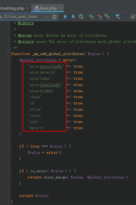The image size is (136, 205).
Task: Go to next search occurrence arrow
Action: [73, 17]
